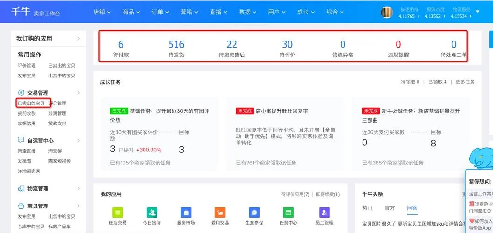Expand the 宝贝管理 section chevron
This screenshot has height=233, width=493.
pyautogui.click(x=78, y=206)
